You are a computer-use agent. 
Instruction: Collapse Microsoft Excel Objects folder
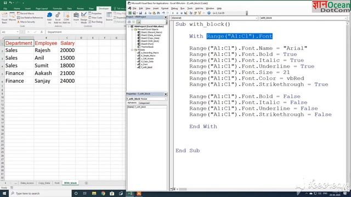pos(132,29)
